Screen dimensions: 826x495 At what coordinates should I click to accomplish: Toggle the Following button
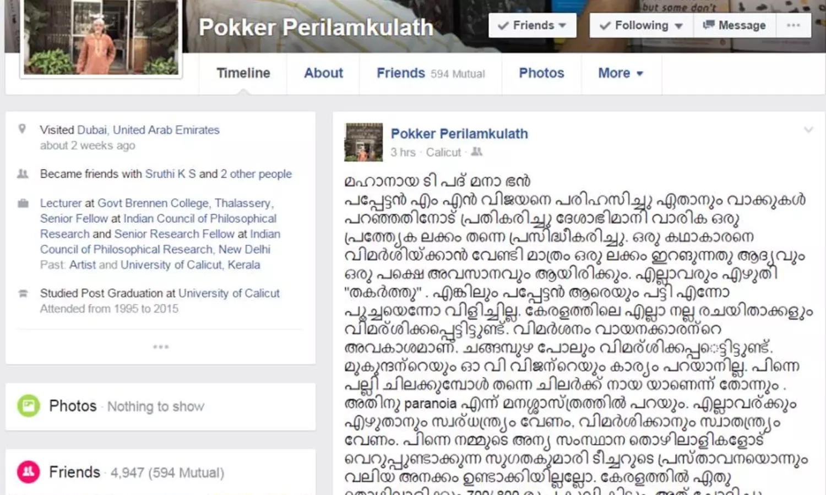[x=641, y=25]
